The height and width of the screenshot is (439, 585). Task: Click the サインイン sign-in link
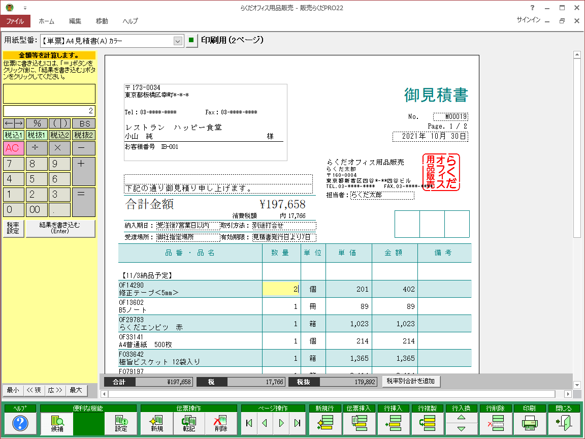pyautogui.click(x=528, y=20)
